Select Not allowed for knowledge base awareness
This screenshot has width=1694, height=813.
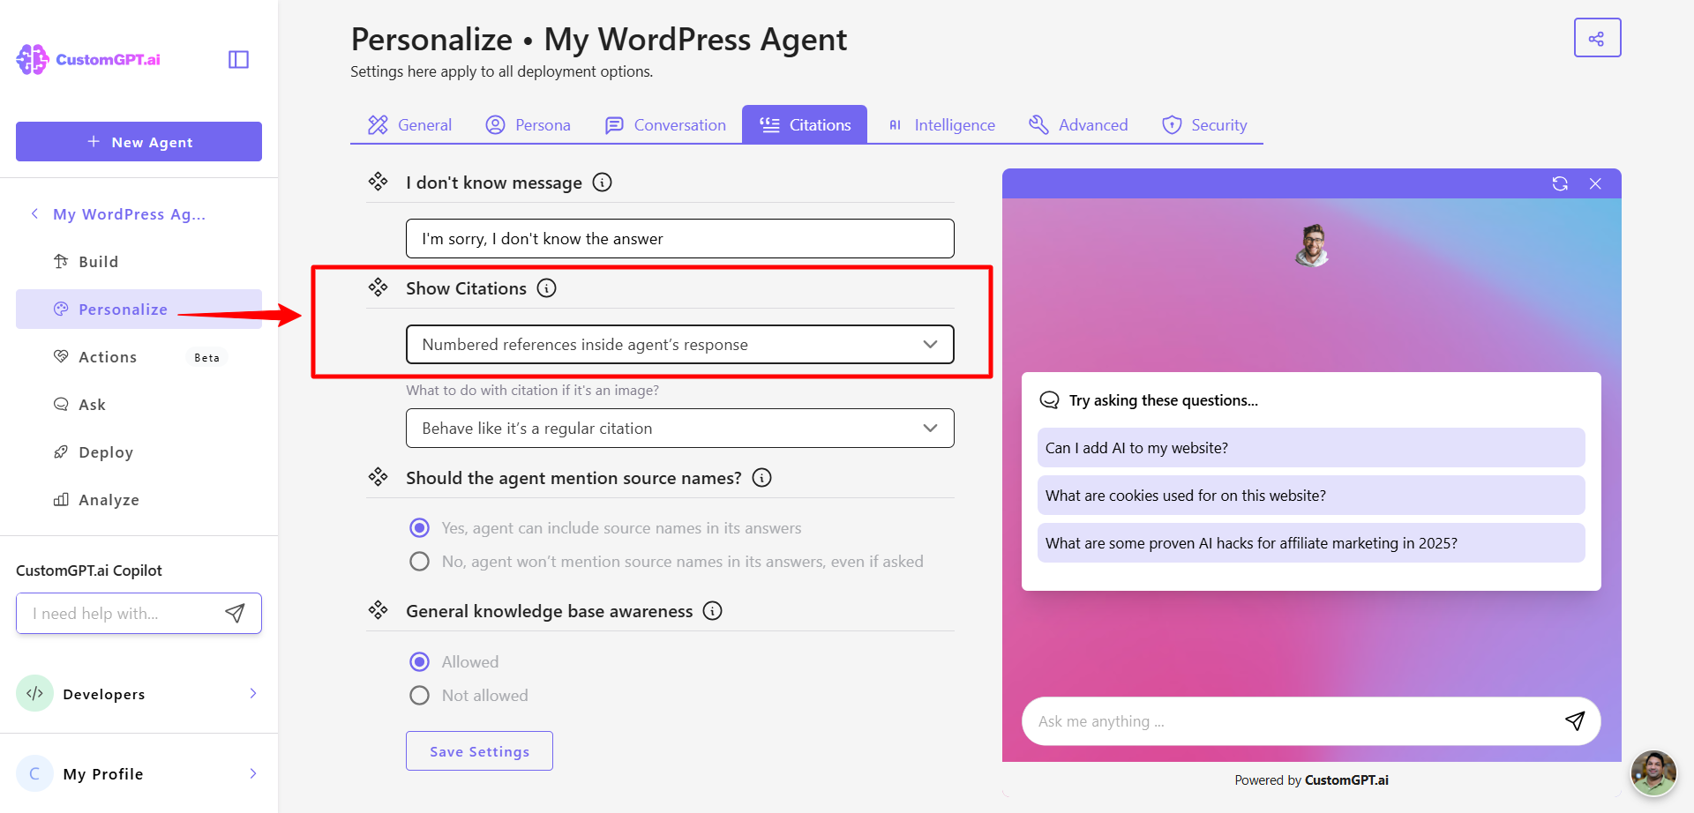(420, 696)
